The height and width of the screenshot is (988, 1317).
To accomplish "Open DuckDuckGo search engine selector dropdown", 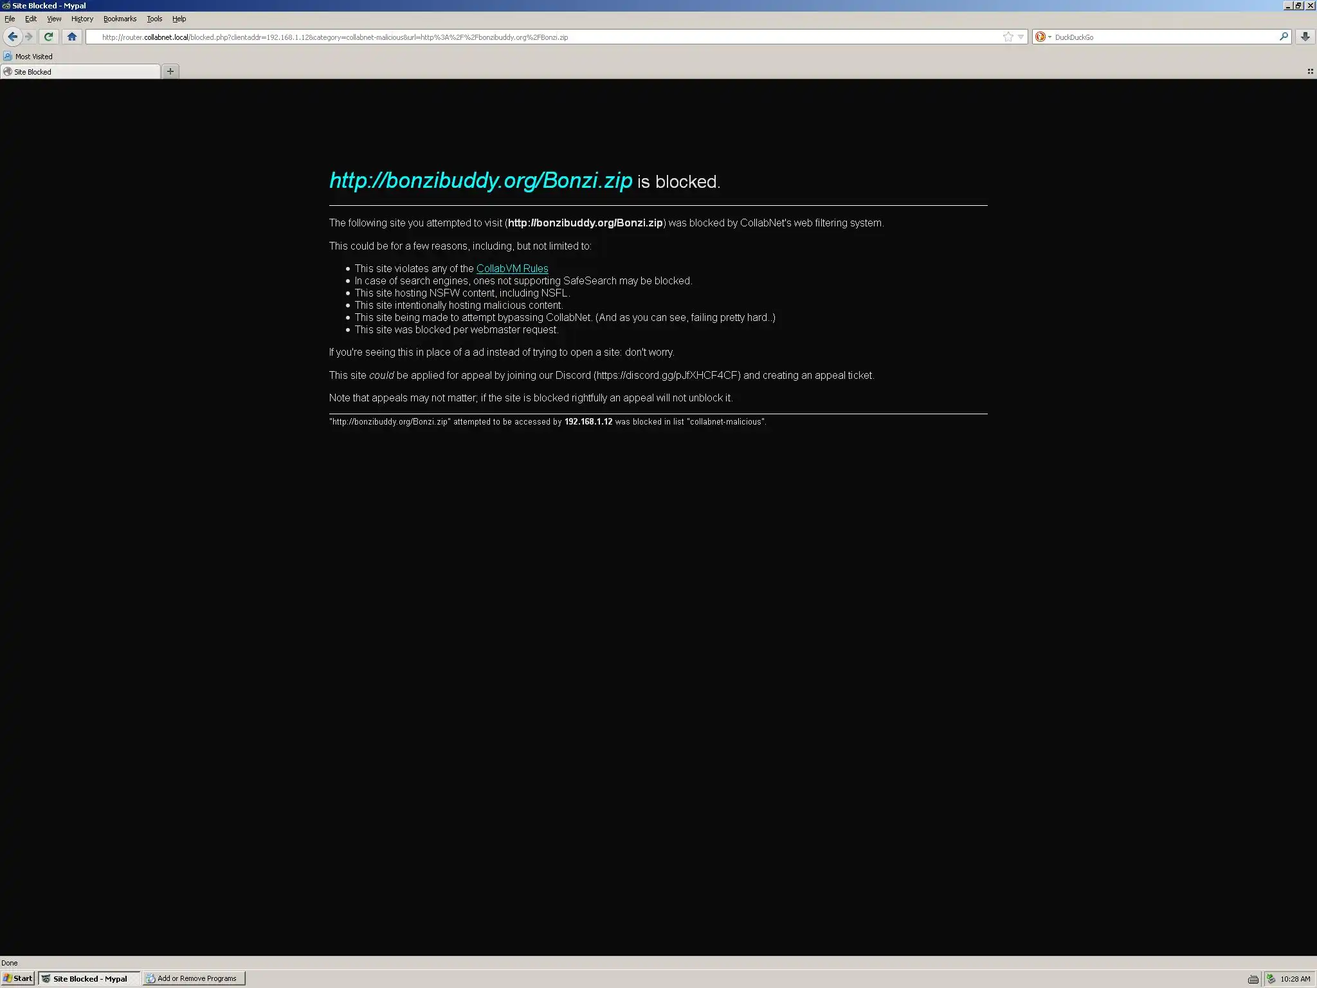I will [1043, 37].
